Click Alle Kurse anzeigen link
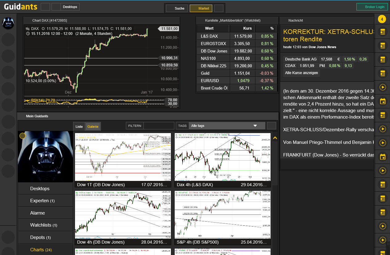Viewport: 390px width, 255px height. (x=301, y=73)
